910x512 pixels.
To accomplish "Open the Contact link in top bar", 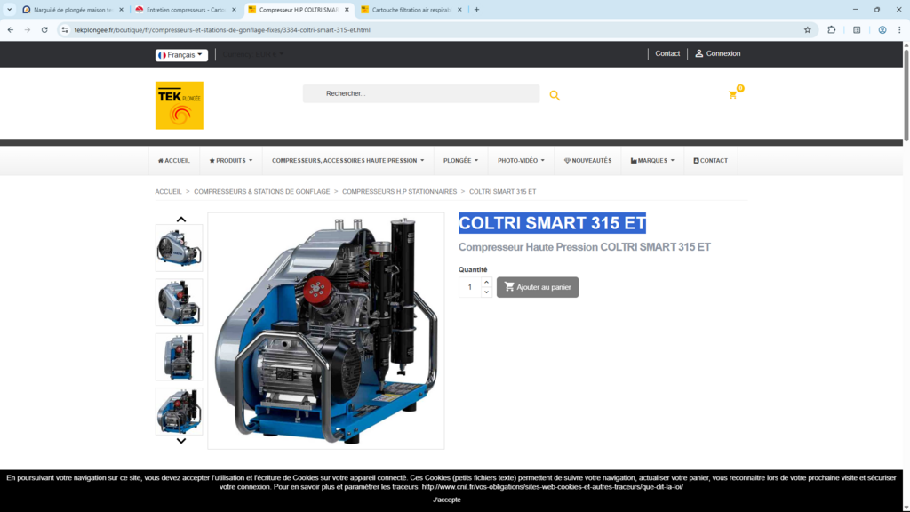I will click(x=667, y=53).
